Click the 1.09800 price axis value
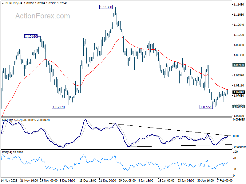246x184 pixels. click(239, 45)
